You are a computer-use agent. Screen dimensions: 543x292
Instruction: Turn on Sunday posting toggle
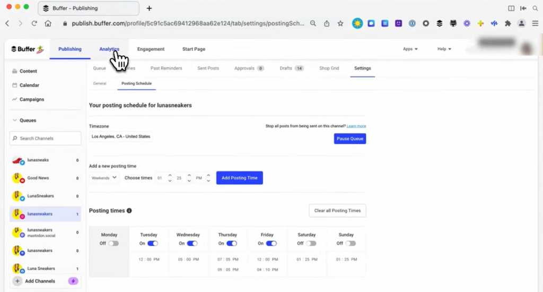[351, 244]
